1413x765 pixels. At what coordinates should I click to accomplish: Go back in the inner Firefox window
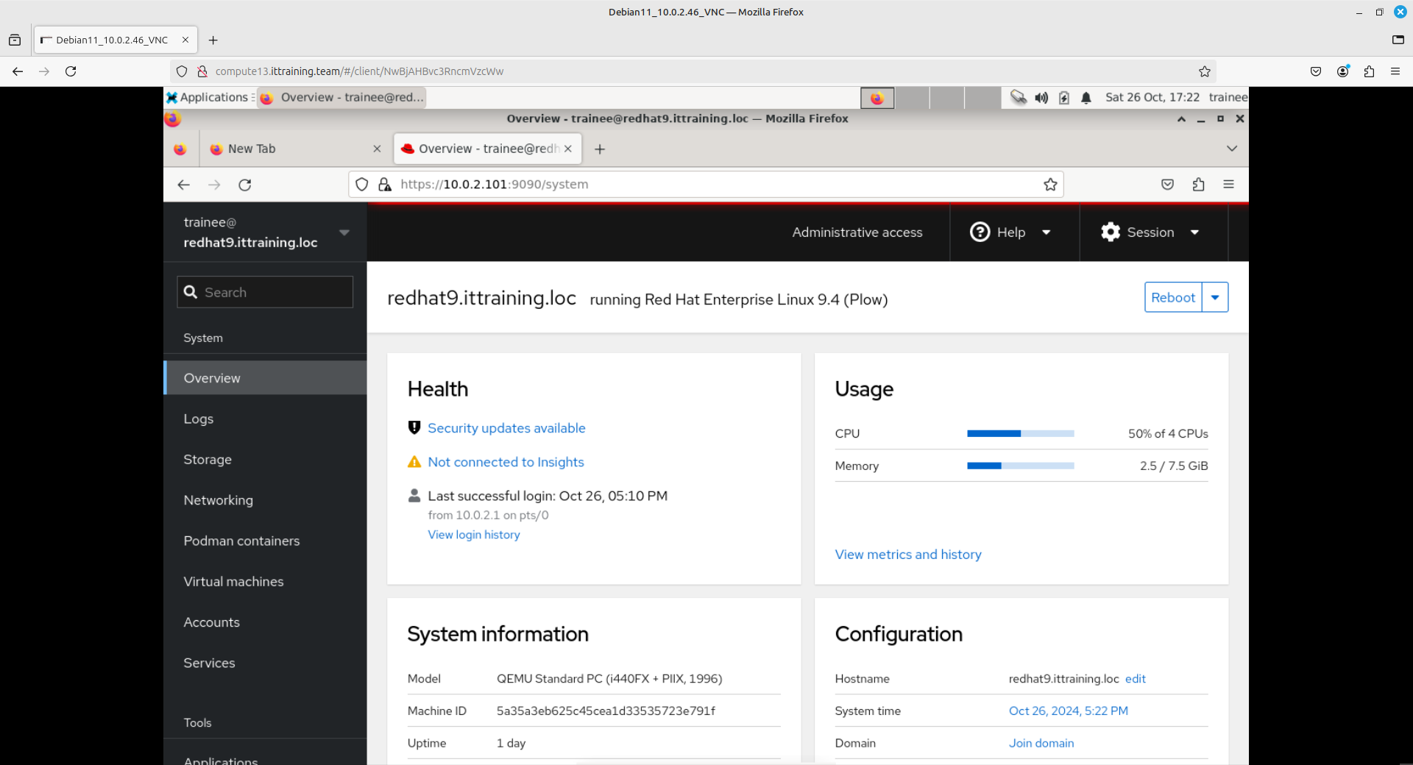(x=184, y=185)
